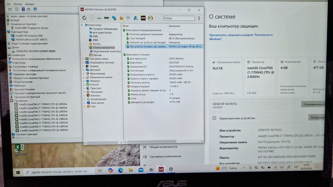Image resolution: width=333 pixels, height=187 pixels.
Task: Click the weather widget 23°C Sunny
Action: pos(226,168)
